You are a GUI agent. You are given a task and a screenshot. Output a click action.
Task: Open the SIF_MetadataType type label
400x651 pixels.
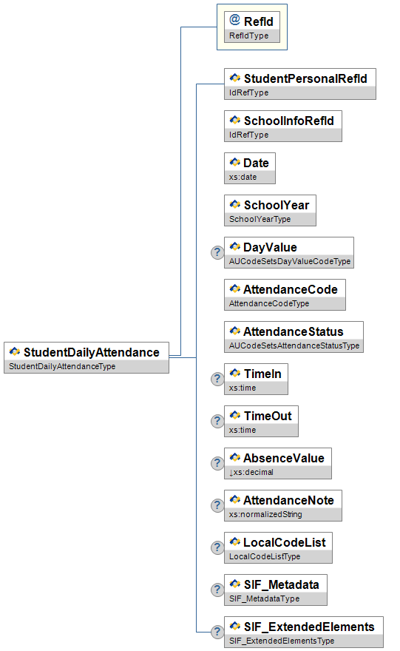point(264,598)
